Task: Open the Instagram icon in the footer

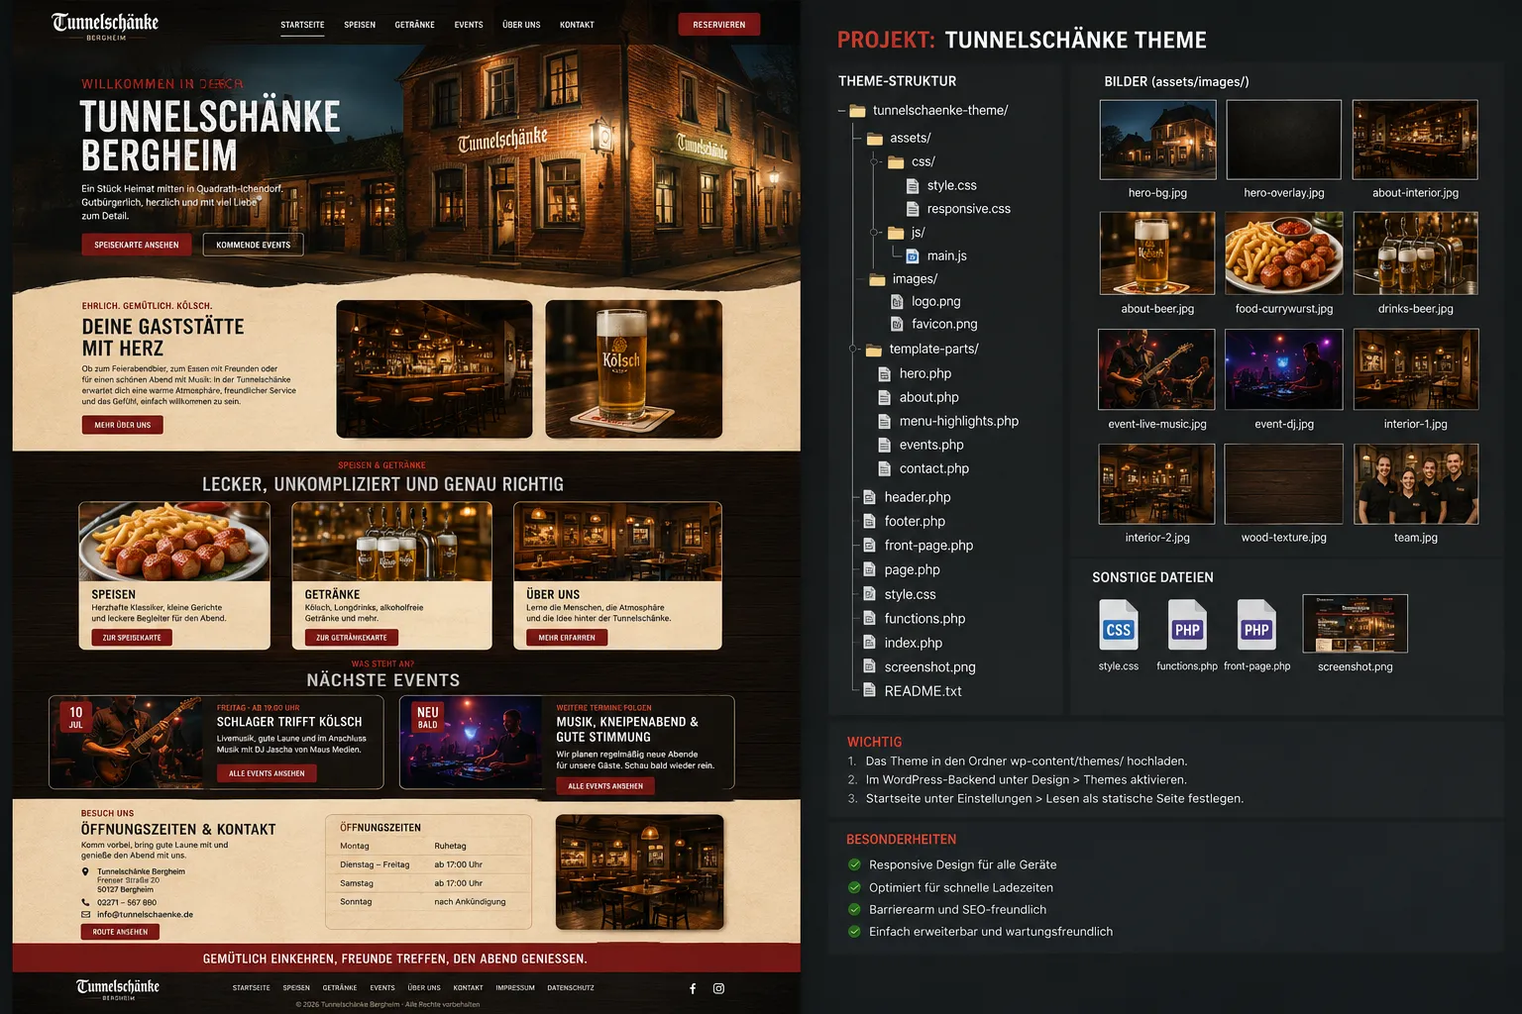Action: tap(719, 988)
